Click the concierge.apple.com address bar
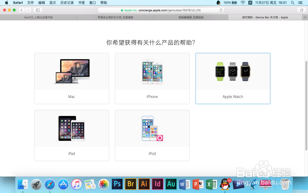Image resolution: width=308 pixels, height=193 pixels. tap(161, 10)
